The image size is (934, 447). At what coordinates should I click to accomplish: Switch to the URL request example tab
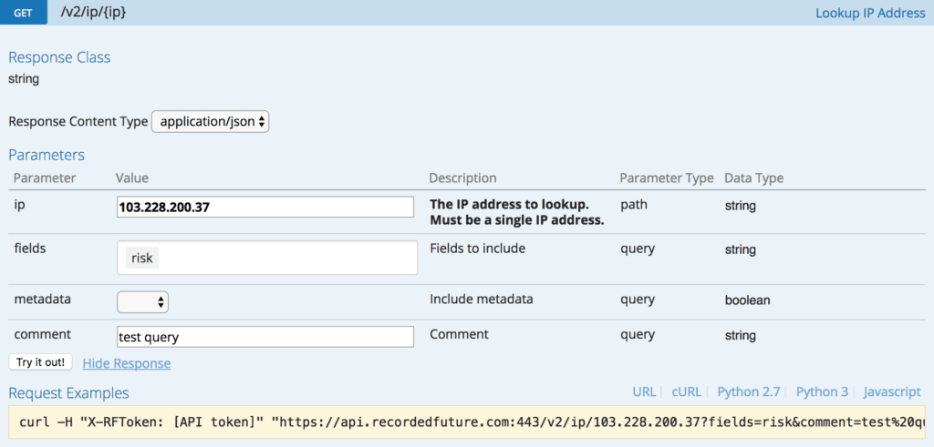[644, 391]
